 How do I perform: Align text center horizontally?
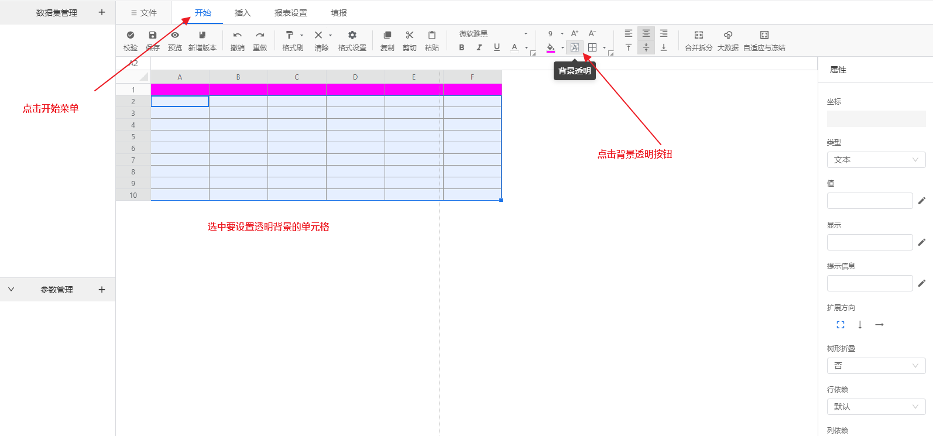pyautogui.click(x=646, y=33)
